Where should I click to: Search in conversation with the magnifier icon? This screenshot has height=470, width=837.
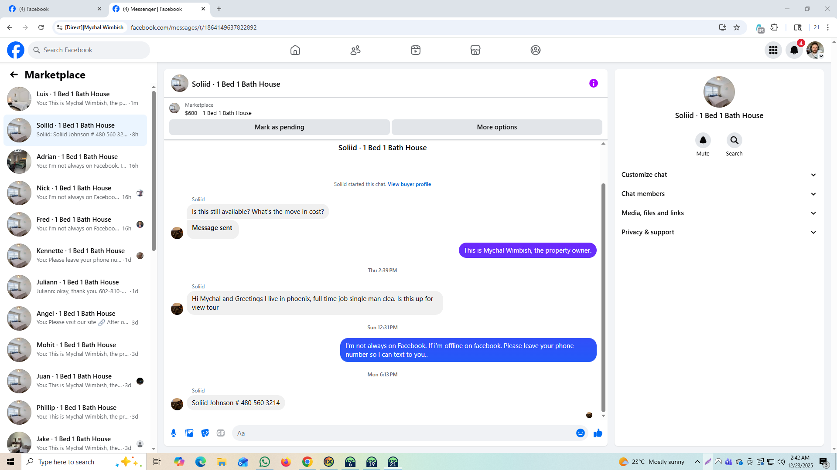(x=735, y=140)
